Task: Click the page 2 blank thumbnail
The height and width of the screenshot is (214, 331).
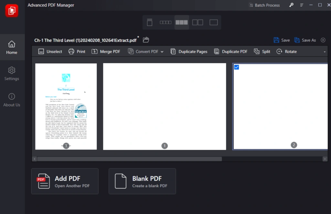Action: [x=281, y=106]
